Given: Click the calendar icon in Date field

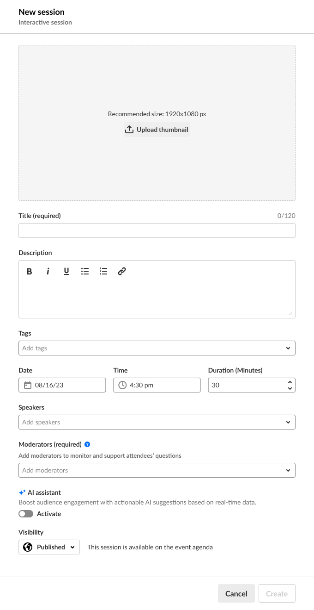Looking at the screenshot, I should click(28, 385).
